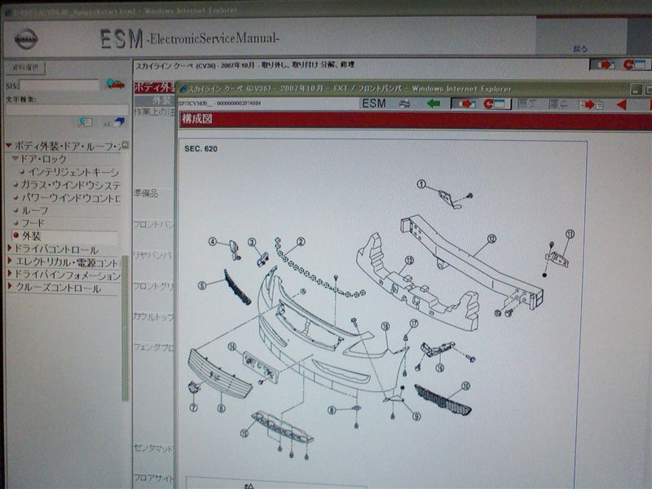652x489 pixels.
Task: Click 準備品 in the main window list
Action: [146, 193]
